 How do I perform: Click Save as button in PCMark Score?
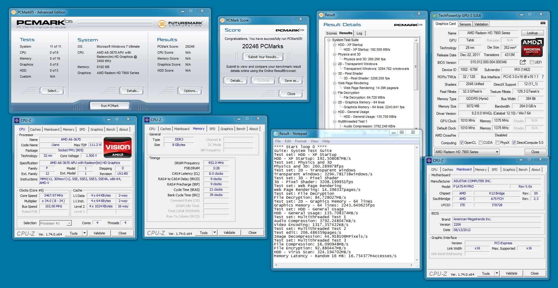291,81
